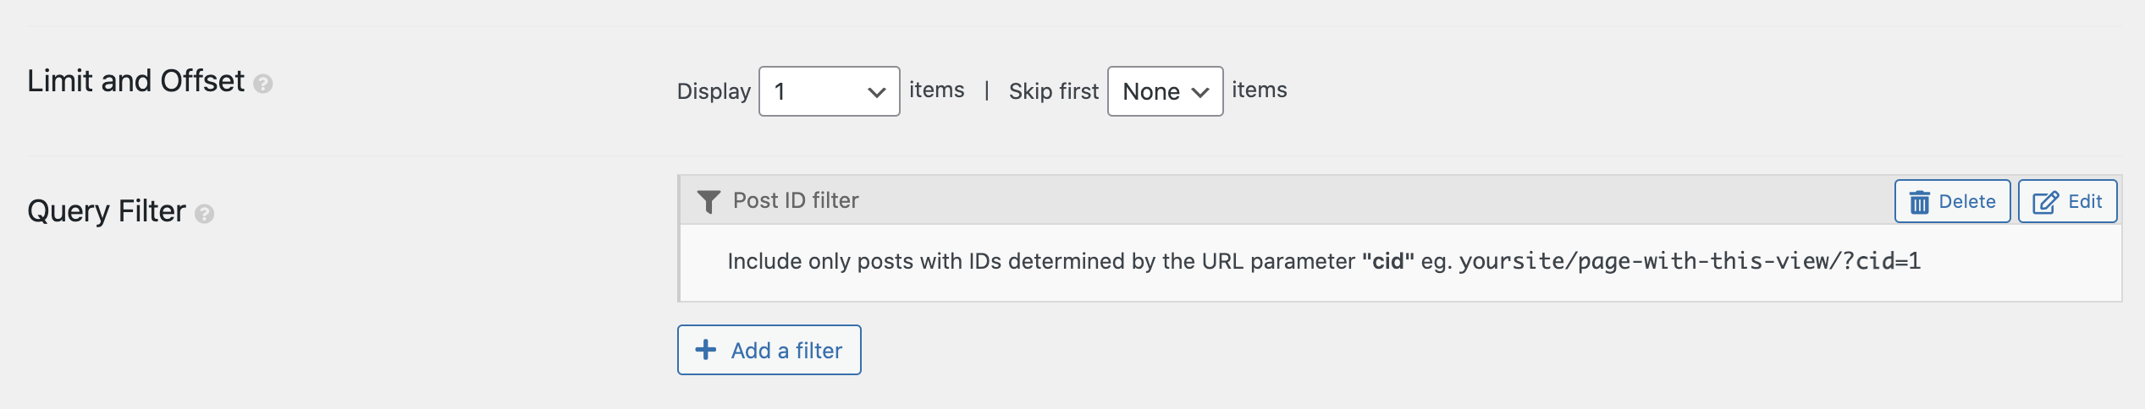Click the Skip first label
Screen dimensions: 2145x409
point(1053,91)
